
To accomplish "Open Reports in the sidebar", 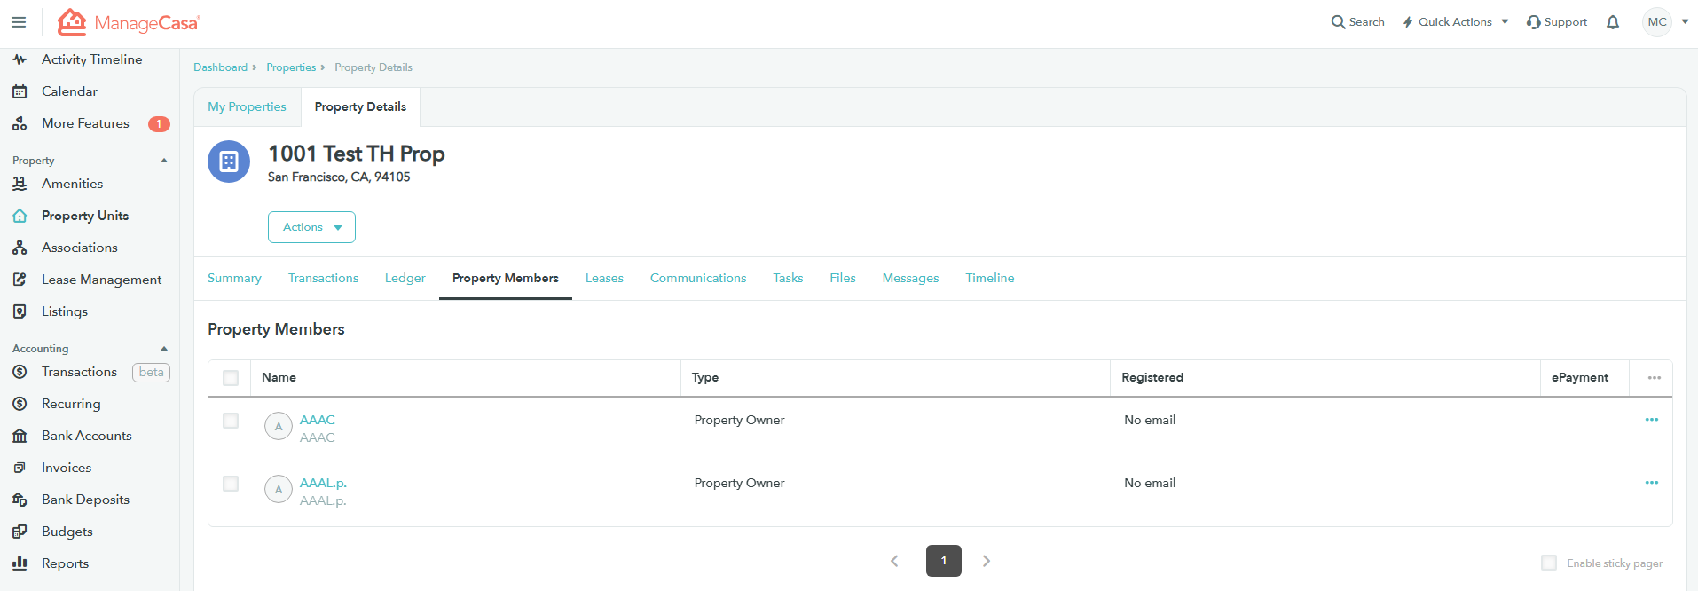I will (x=65, y=563).
